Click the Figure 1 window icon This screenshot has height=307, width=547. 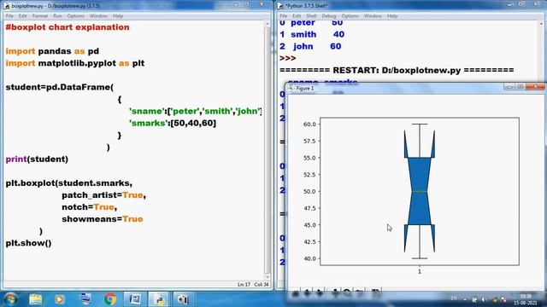291,89
